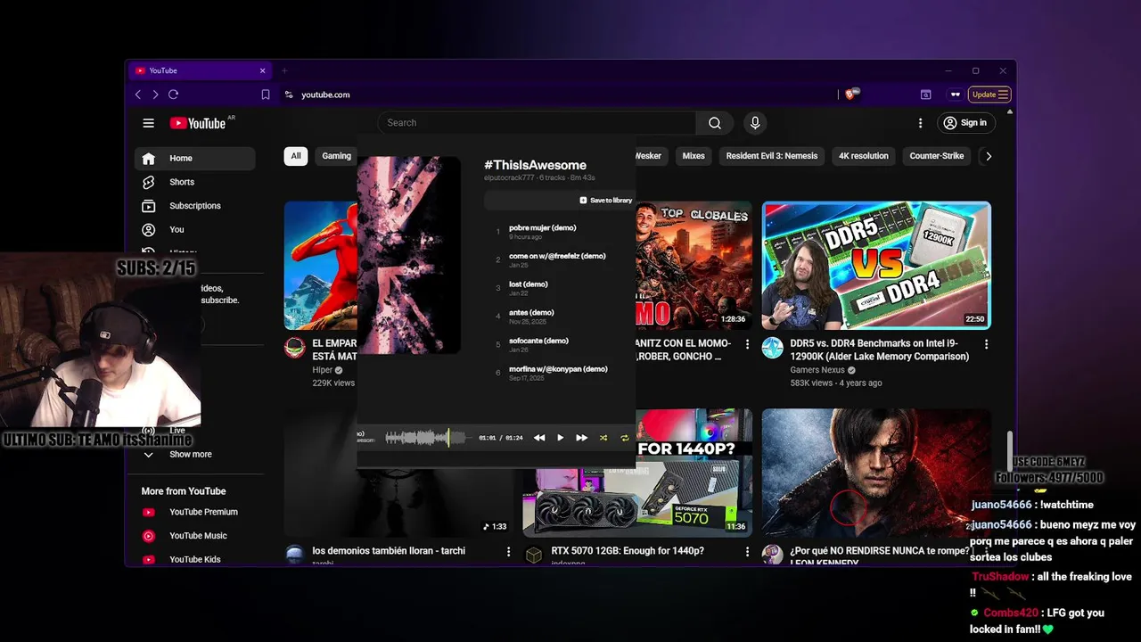Open YouTube Kids link
Viewport: 1141px width, 642px height.
click(x=194, y=560)
